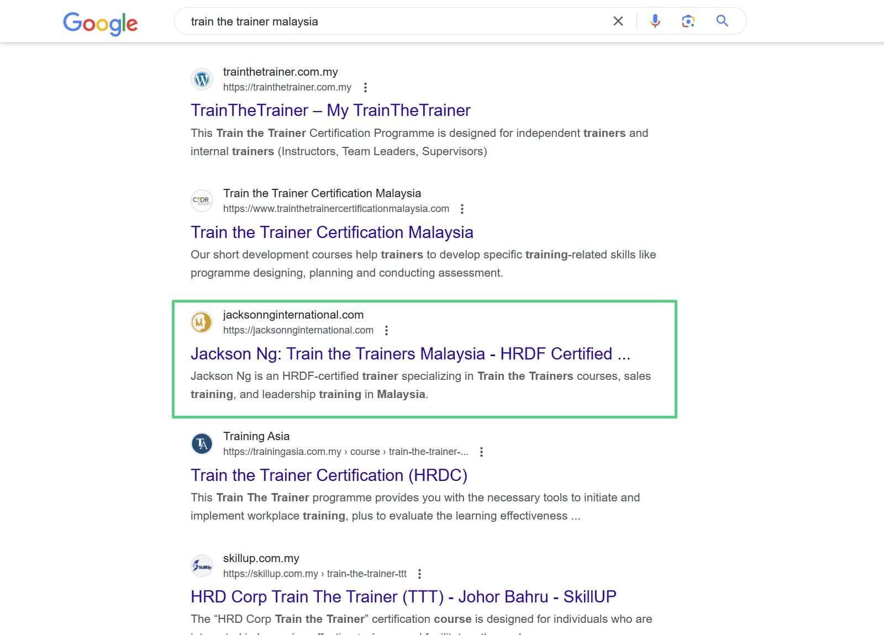
Task: Click snippet 'This Train The Trainer programme provides'
Action: tap(415, 506)
